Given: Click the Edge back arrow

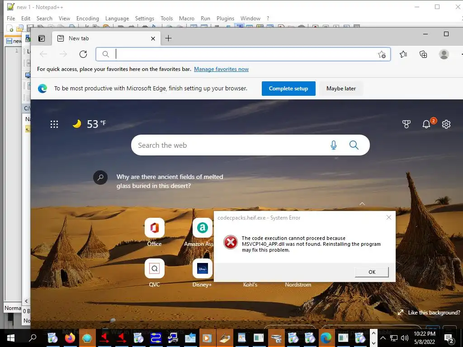Looking at the screenshot, I should pyautogui.click(x=43, y=54).
